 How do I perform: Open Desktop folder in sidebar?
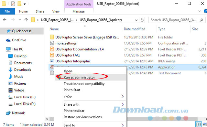(x=20, y=56)
